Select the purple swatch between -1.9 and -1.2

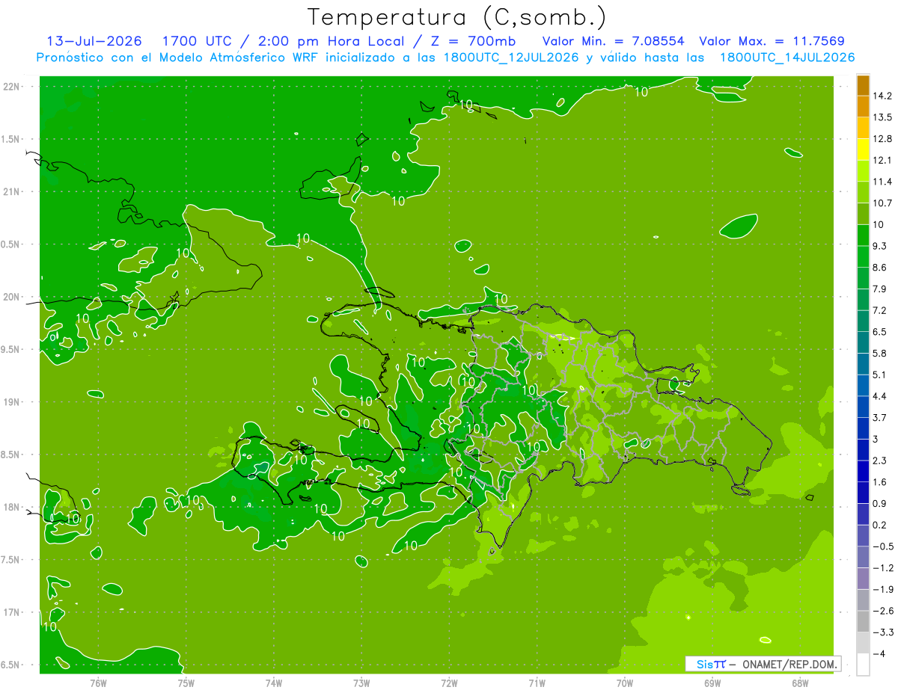pyautogui.click(x=863, y=579)
